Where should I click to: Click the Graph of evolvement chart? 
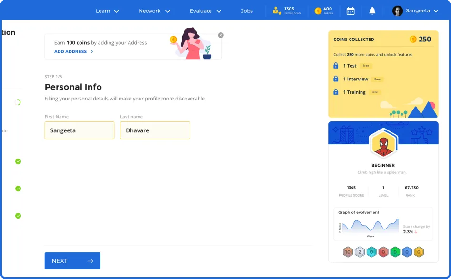pos(370,225)
